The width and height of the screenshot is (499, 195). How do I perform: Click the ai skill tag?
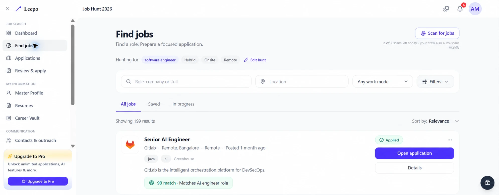[166, 159]
